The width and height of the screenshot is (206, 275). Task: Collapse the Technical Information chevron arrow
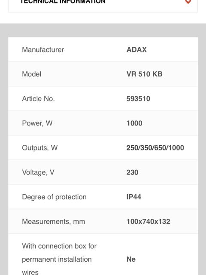point(188,2)
